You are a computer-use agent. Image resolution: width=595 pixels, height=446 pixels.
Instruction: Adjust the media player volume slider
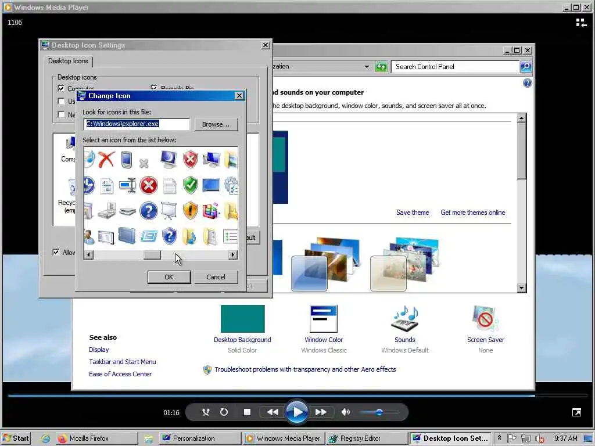pos(379,412)
